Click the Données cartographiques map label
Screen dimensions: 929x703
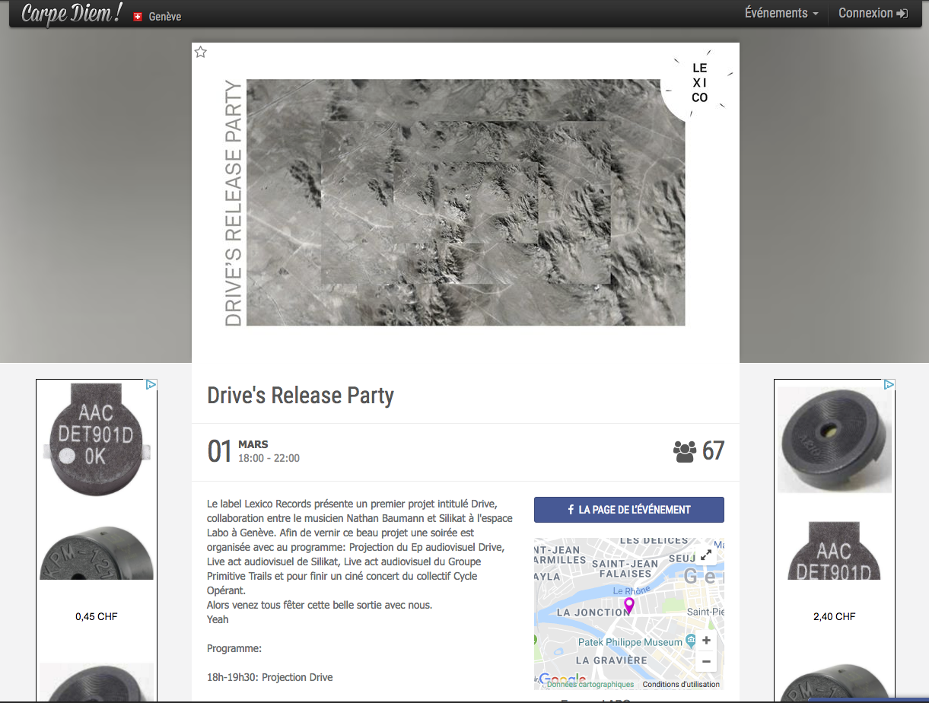590,685
